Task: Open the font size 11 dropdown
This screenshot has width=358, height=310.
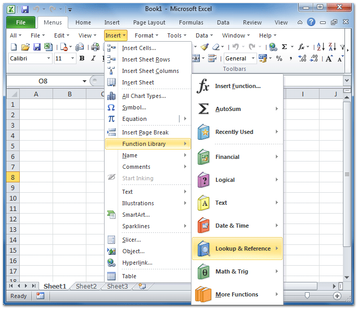Action: click(72, 58)
